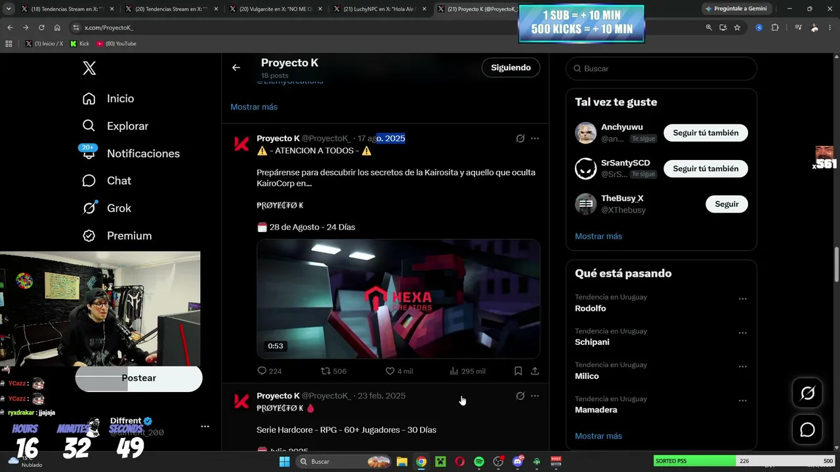Screen dimensions: 840x472
Task: Click the Buscar search field on X
Action: coord(661,68)
